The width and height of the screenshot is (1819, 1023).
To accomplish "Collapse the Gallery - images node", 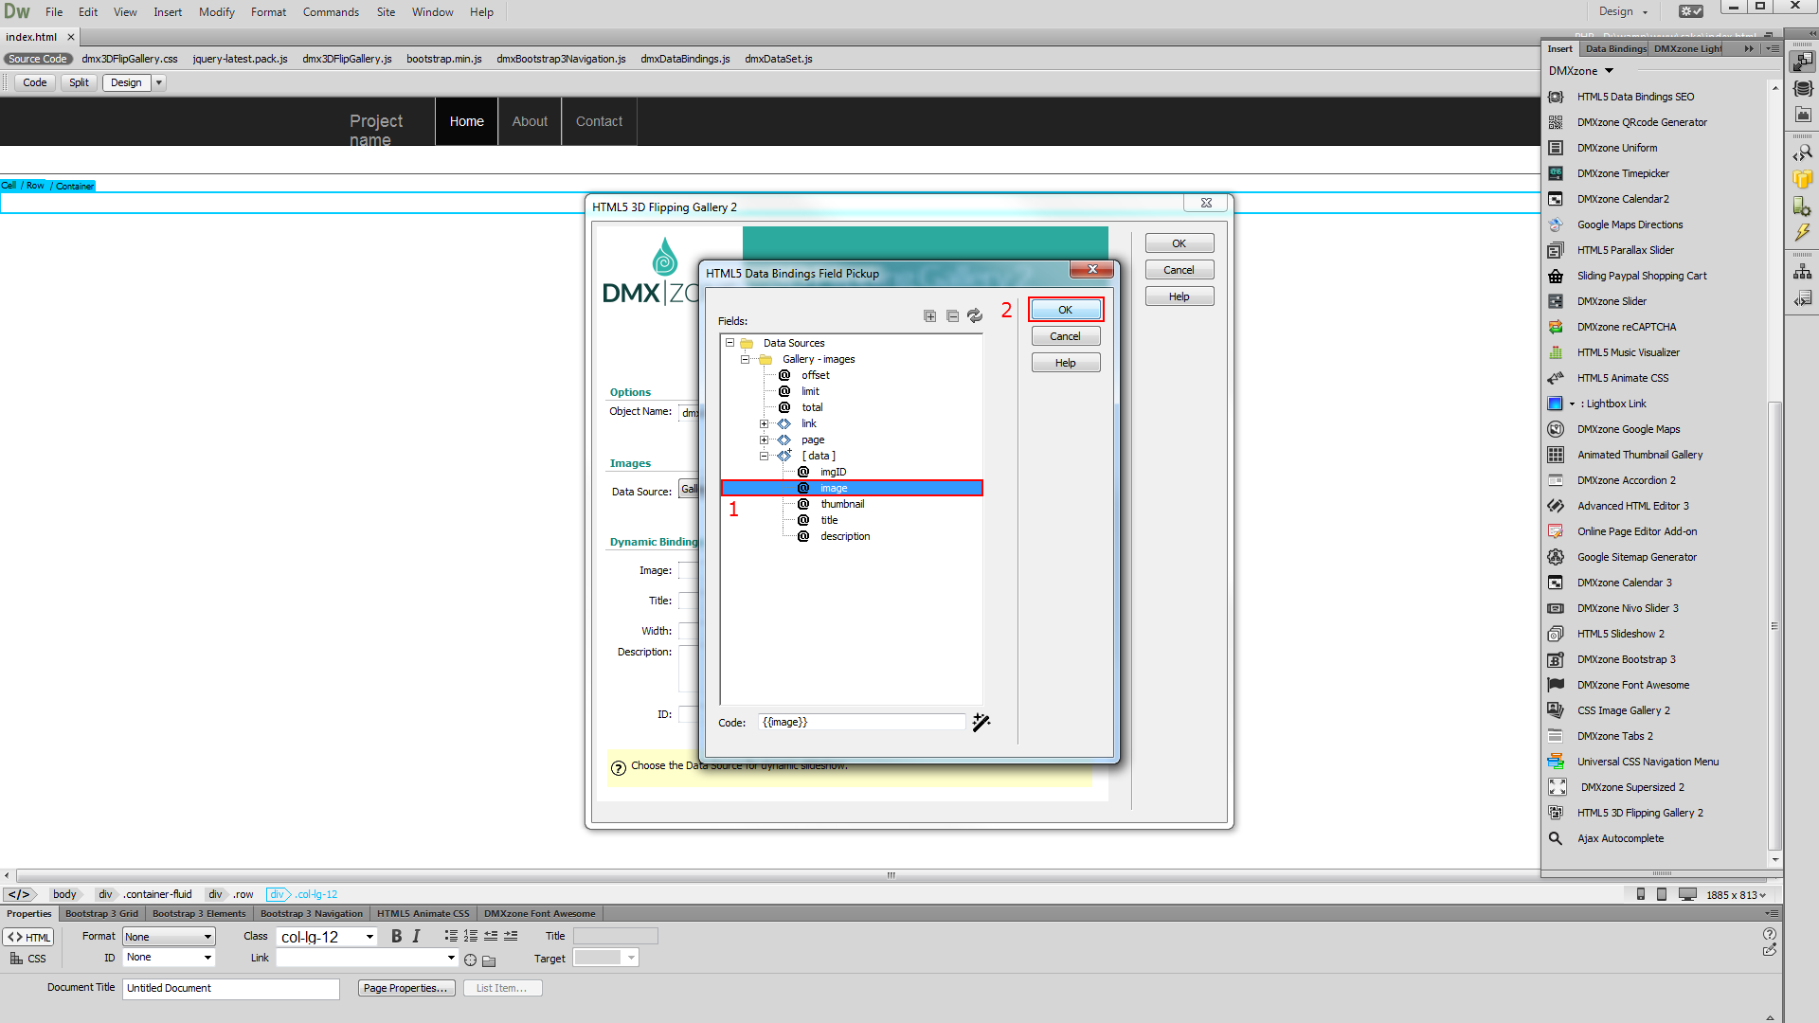I will 746,359.
